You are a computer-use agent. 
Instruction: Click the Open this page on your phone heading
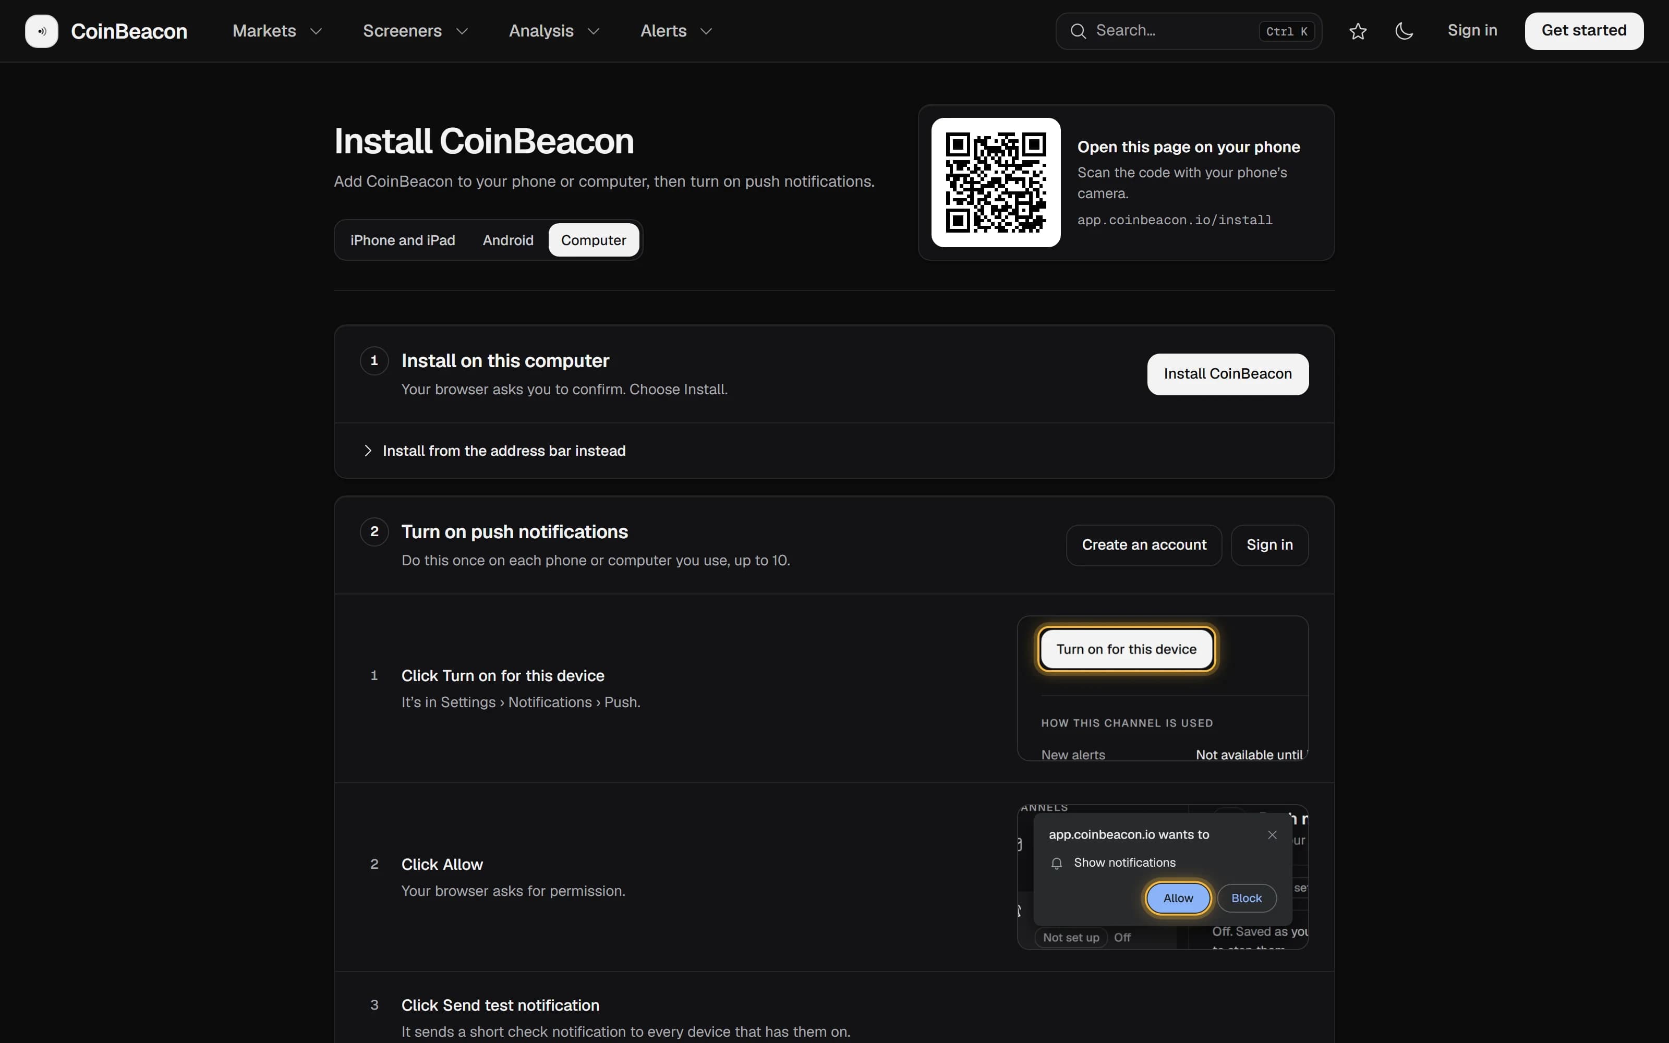pos(1188,147)
